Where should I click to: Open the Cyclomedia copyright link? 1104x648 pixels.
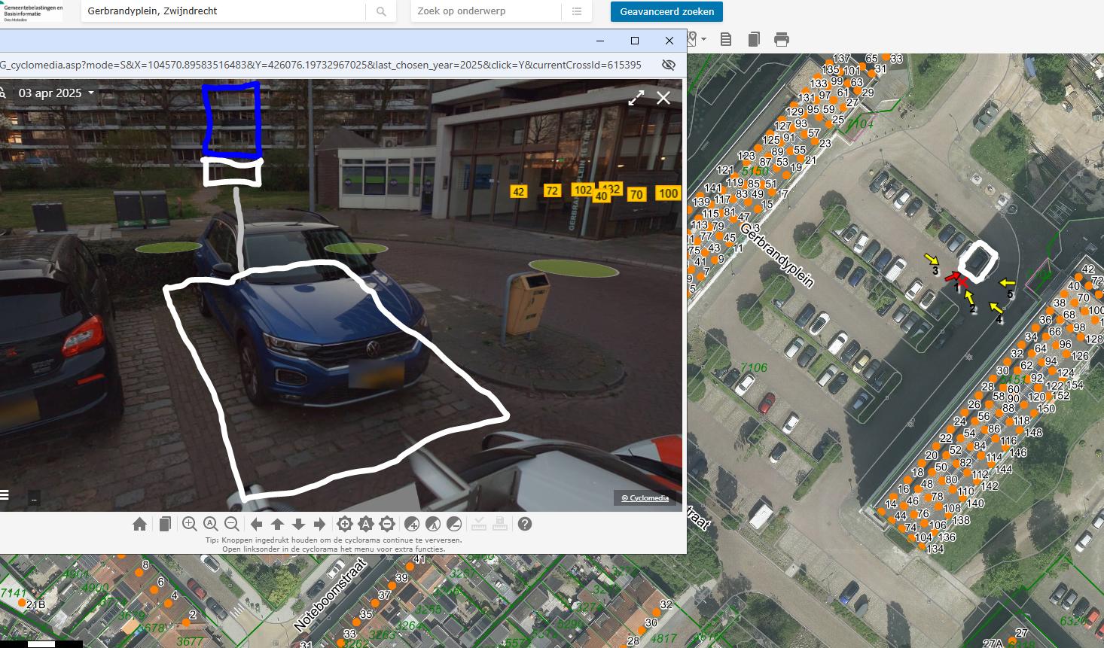tap(645, 498)
